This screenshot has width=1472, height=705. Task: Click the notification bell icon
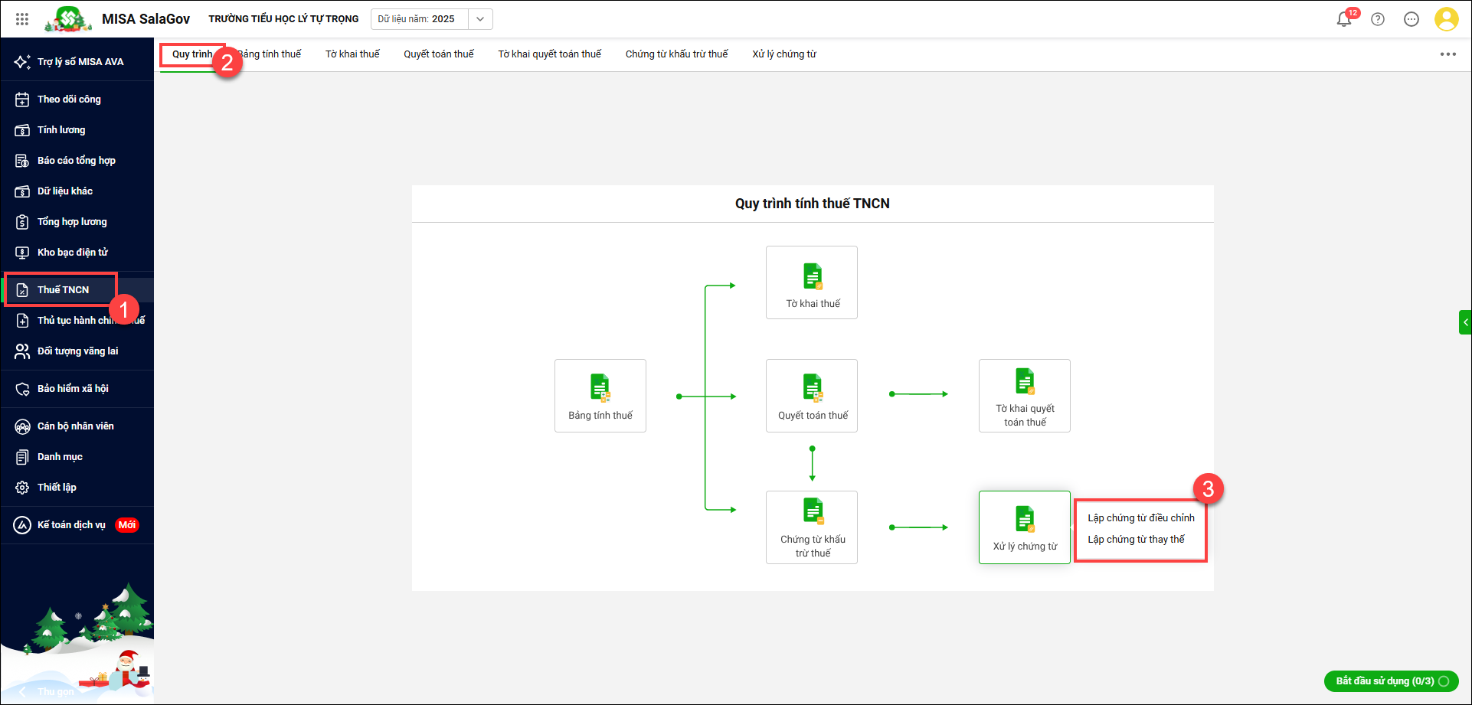(x=1343, y=19)
